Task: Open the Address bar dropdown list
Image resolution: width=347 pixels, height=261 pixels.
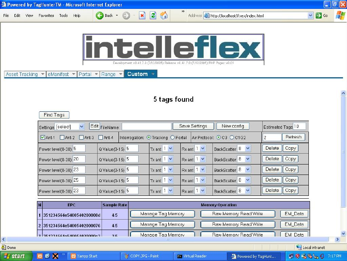Action: click(310, 16)
